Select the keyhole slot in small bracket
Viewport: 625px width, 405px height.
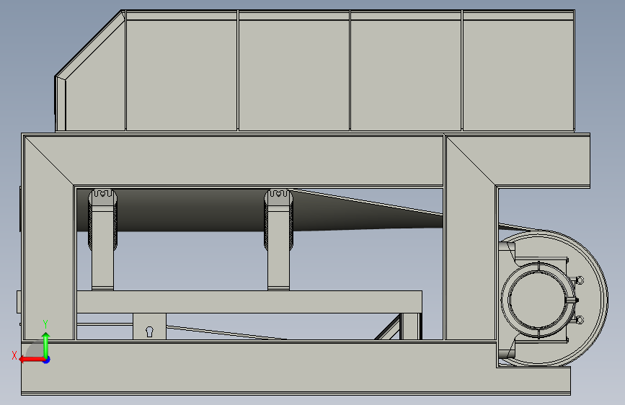(x=149, y=331)
